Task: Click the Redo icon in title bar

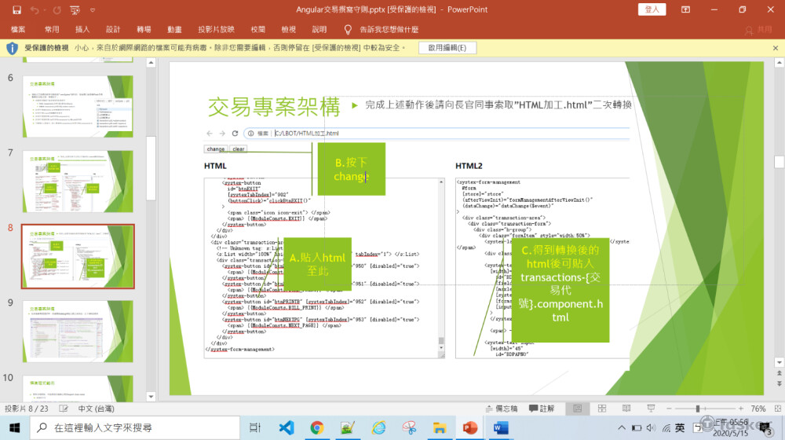Action: coord(57,9)
